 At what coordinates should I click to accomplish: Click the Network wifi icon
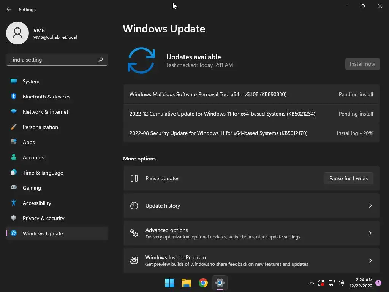14,111
